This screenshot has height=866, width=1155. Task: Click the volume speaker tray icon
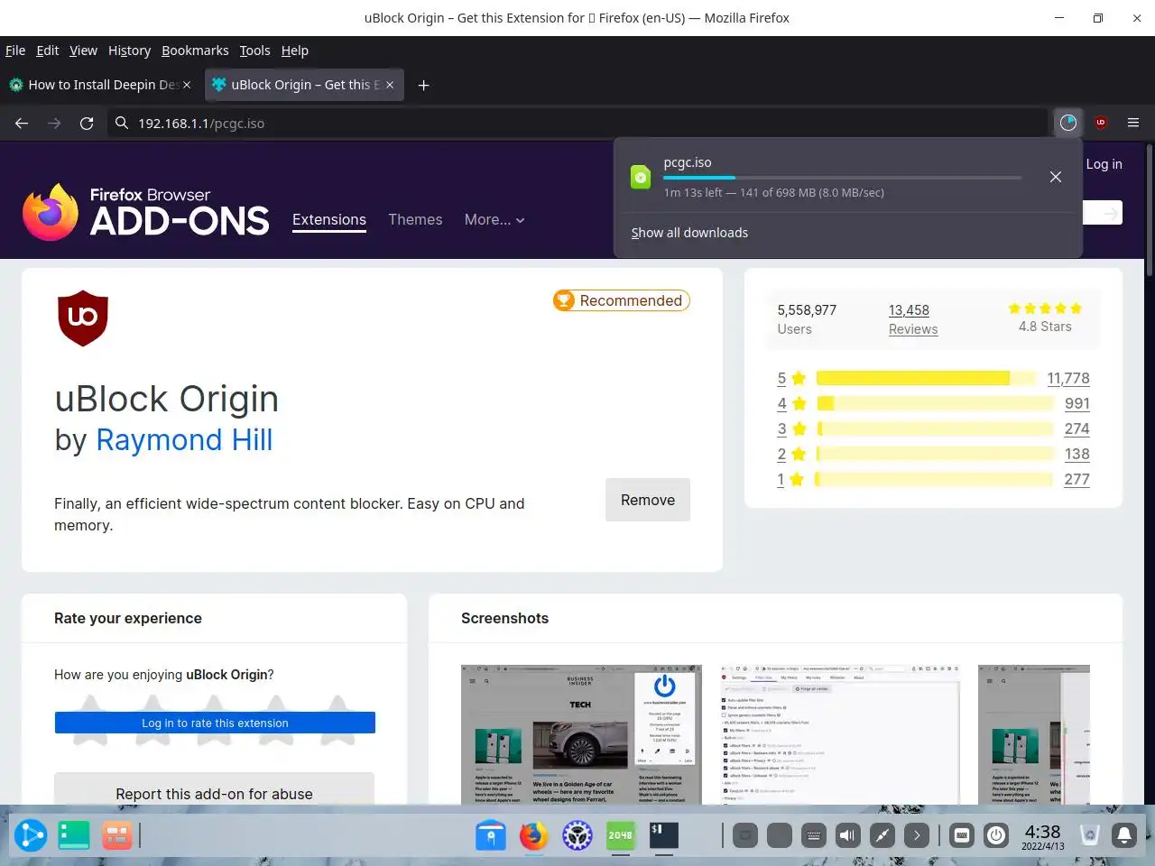pos(847,835)
